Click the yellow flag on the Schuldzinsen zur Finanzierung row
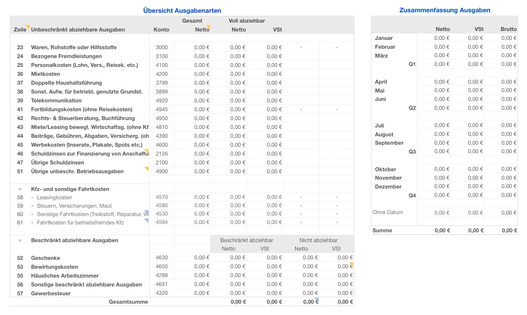 (x=147, y=151)
